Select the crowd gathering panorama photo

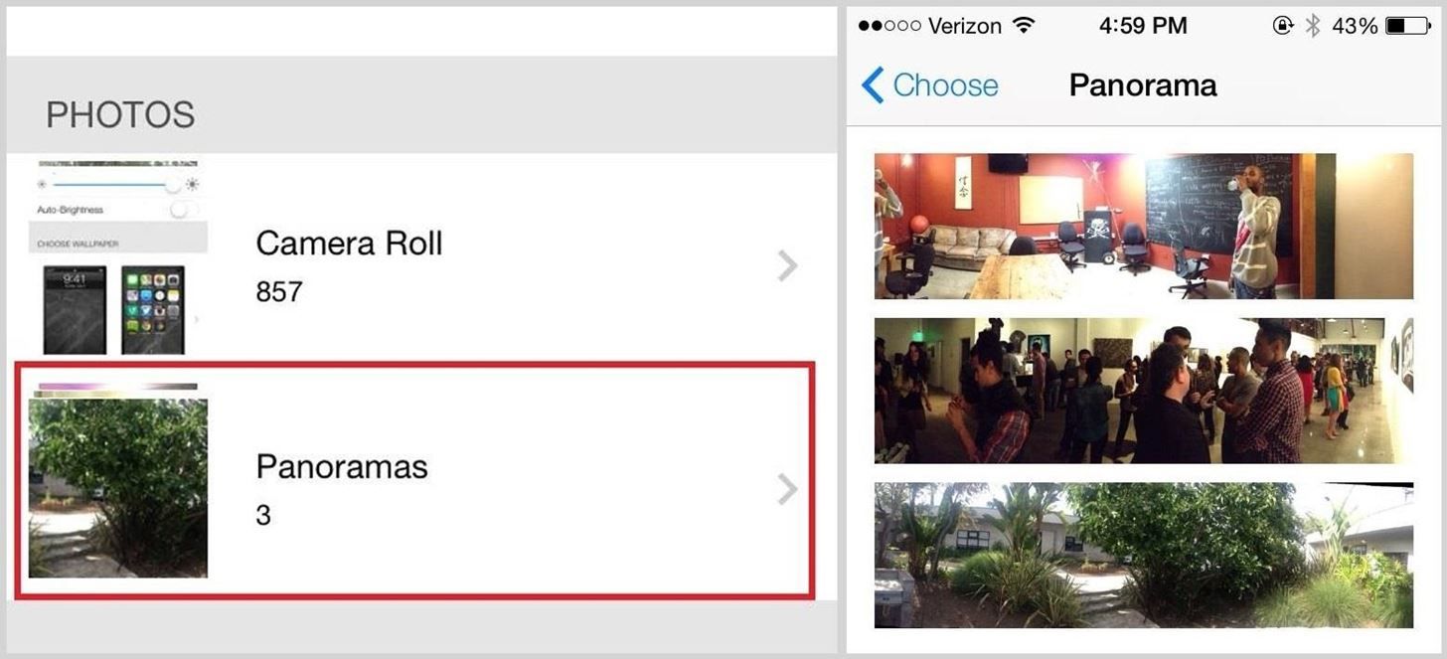1143,391
